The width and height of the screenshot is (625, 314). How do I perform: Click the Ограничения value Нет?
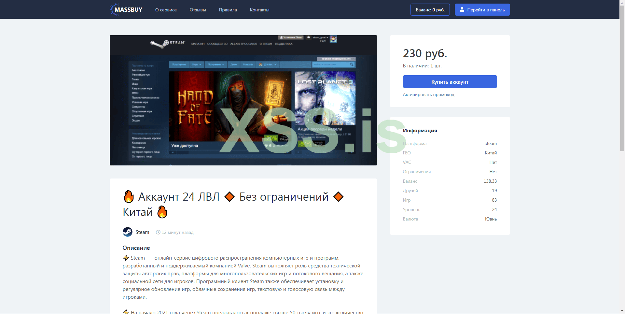click(493, 172)
